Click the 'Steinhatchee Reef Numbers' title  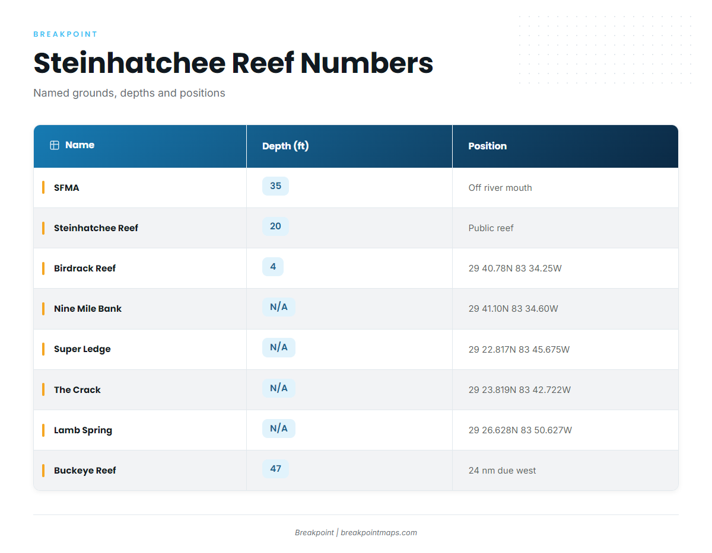pos(233,63)
